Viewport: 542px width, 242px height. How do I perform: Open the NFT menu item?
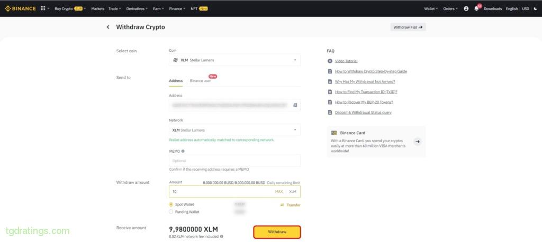click(x=199, y=8)
